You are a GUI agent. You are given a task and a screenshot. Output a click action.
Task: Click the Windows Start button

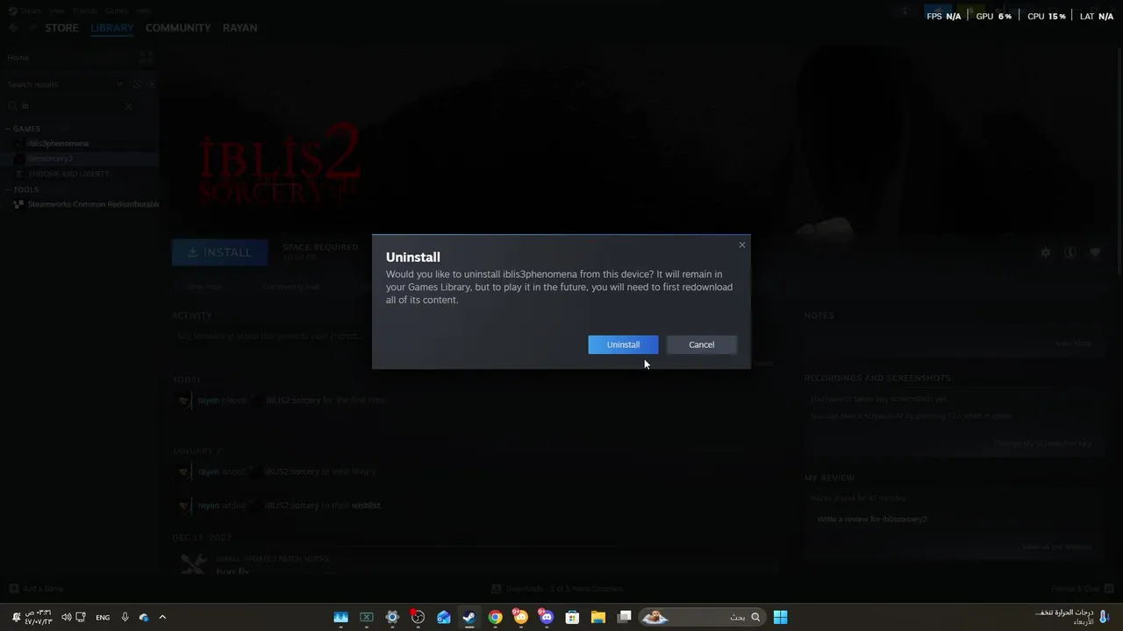(x=780, y=617)
